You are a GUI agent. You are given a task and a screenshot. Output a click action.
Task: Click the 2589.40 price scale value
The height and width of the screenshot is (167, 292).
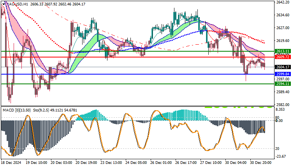pyautogui.click(x=283, y=92)
